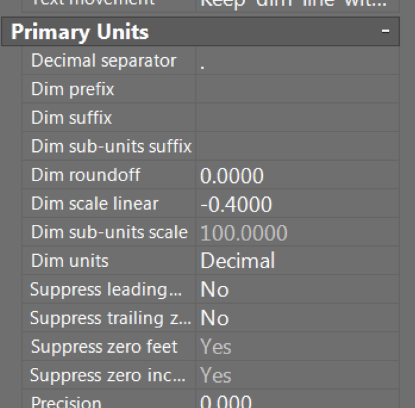Click the empty Dim prefix field

pos(297,90)
